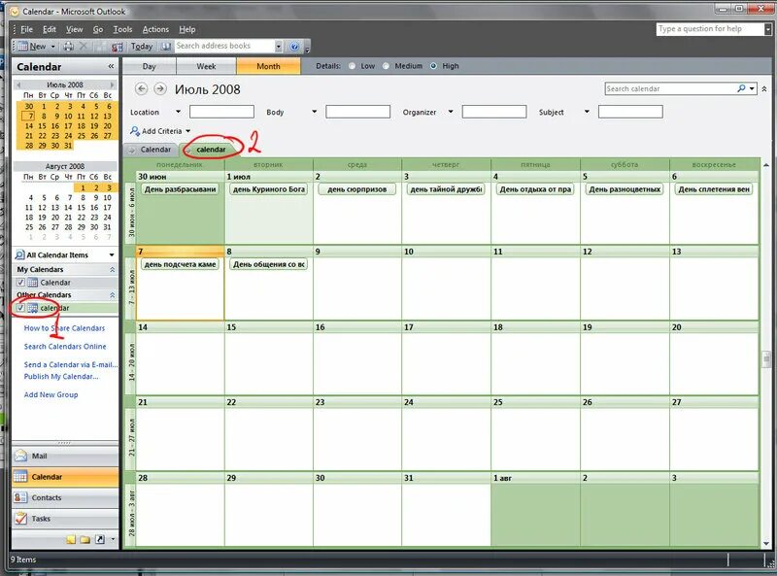
Task: Toggle the Other Calendars calendar checkbox
Action: pos(20,308)
